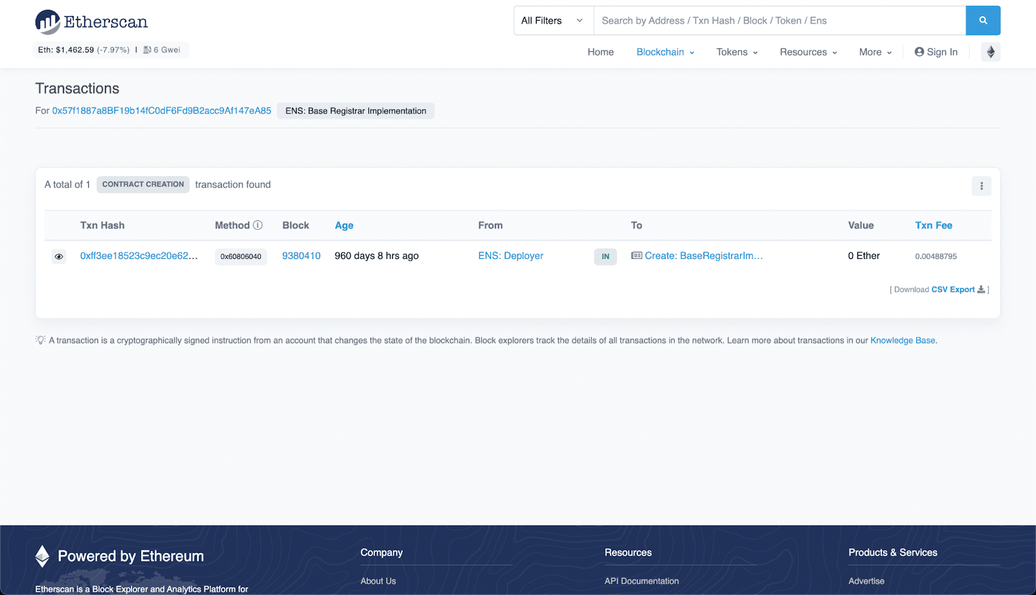Expand the Resources menu
Screen dimensions: 1036x595
coord(808,52)
